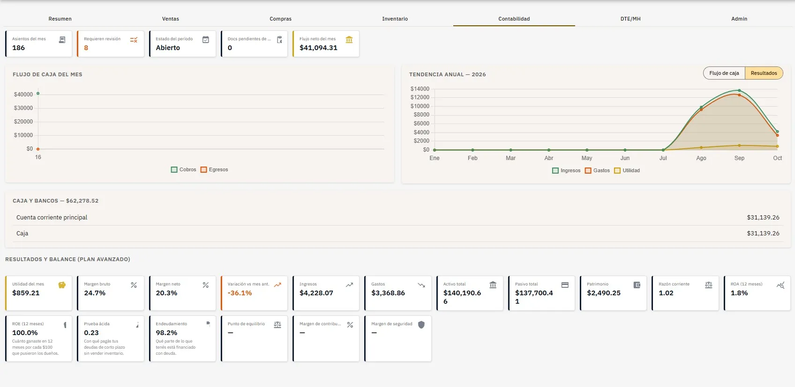Click the $3,368.86 Gastos value
795x387 pixels.
[388, 293]
